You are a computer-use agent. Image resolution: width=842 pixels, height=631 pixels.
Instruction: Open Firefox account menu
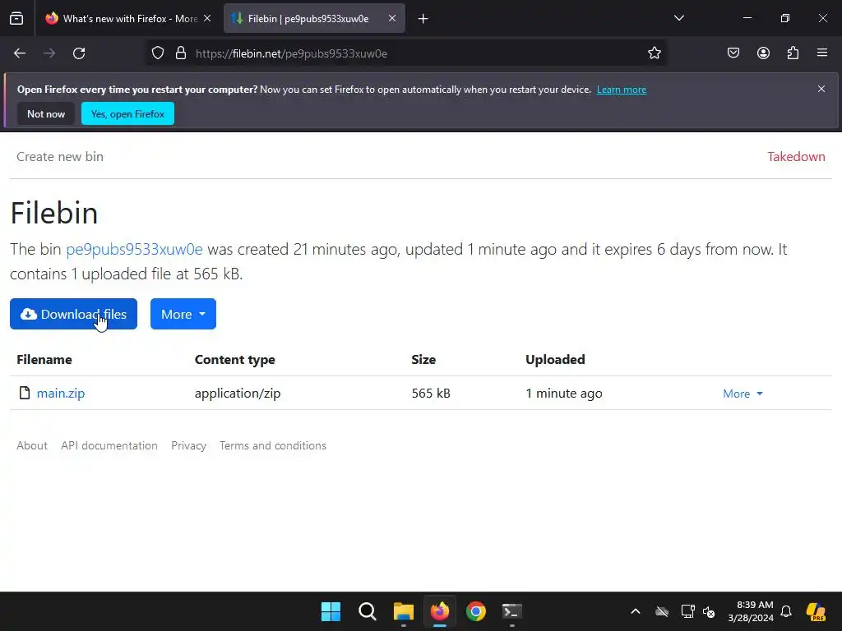pos(763,53)
